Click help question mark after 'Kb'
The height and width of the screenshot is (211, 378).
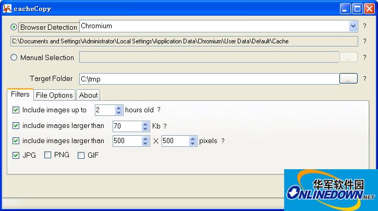pos(165,126)
